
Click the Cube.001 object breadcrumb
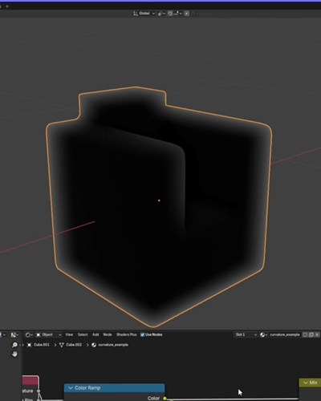tap(39, 345)
